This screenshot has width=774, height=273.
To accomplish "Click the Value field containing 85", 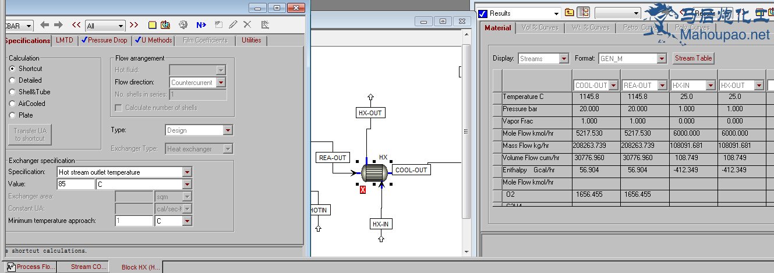I will [76, 184].
